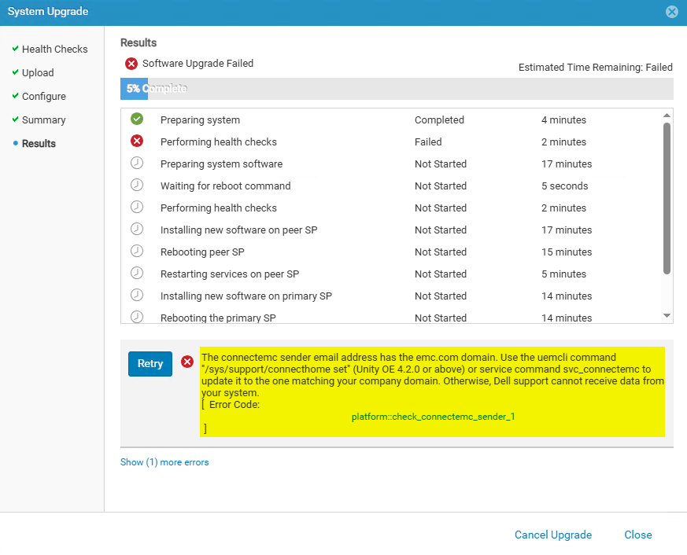
Task: Click the red failed icon beside Performing health checks
Action: [137, 142]
